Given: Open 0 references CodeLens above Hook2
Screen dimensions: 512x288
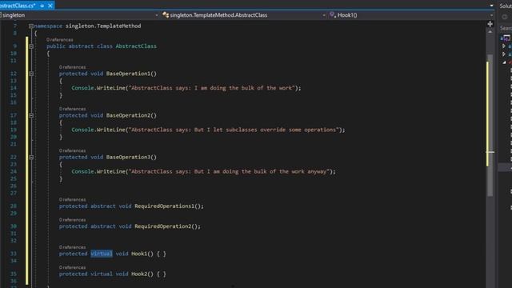Looking at the screenshot, I should click(x=72, y=267).
